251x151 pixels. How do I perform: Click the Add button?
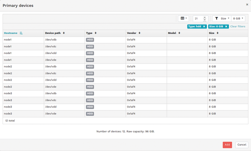[x=227, y=145]
